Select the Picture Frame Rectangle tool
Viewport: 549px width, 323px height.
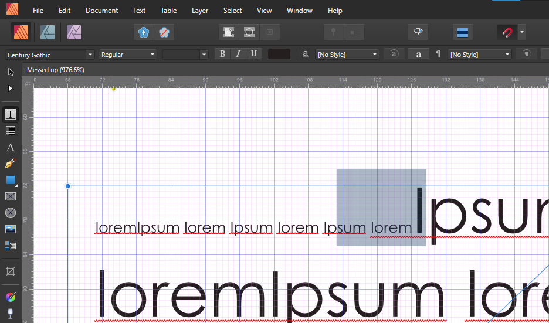click(11, 196)
